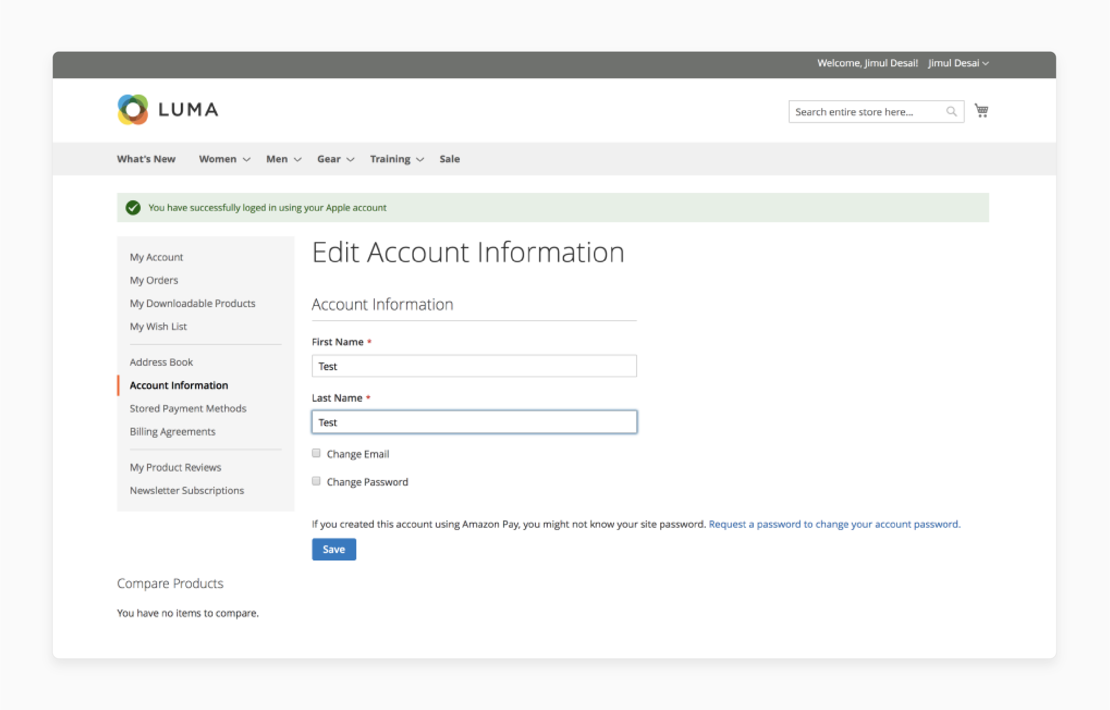Enable the Change Email checkbox
1110x710 pixels.
[x=316, y=453]
